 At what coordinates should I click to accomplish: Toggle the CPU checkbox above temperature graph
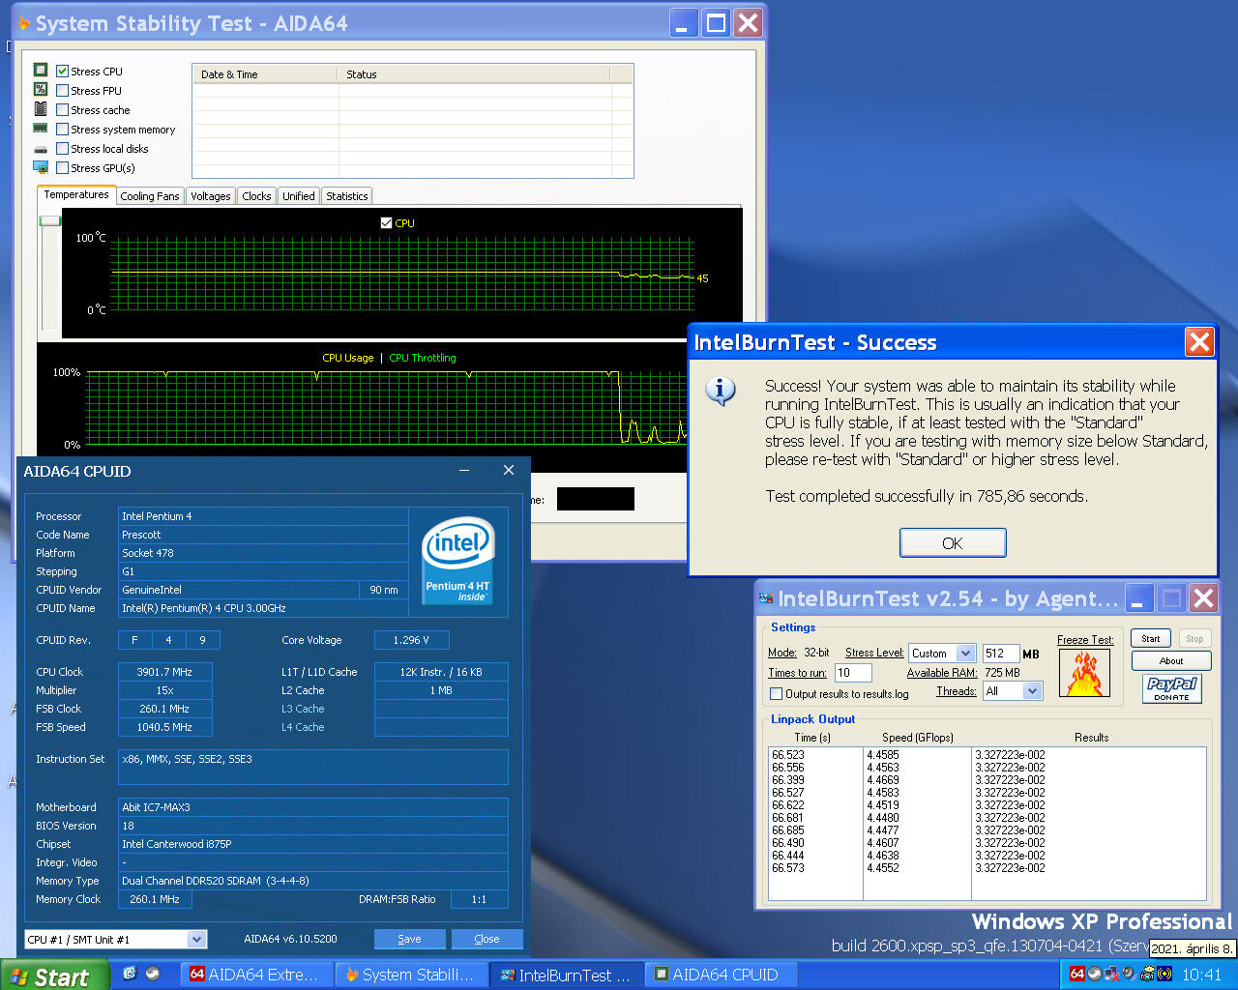(387, 223)
